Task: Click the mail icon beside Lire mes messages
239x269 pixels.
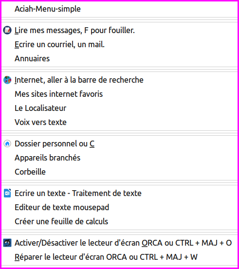Action: tap(7, 30)
